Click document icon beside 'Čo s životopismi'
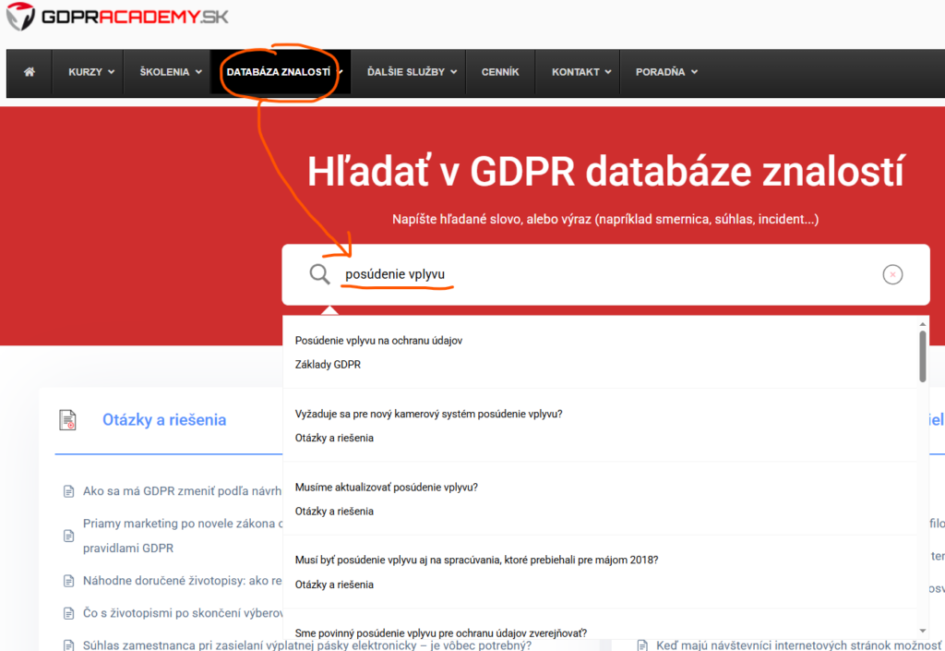Viewport: 945px width, 651px height. pyautogui.click(x=68, y=613)
